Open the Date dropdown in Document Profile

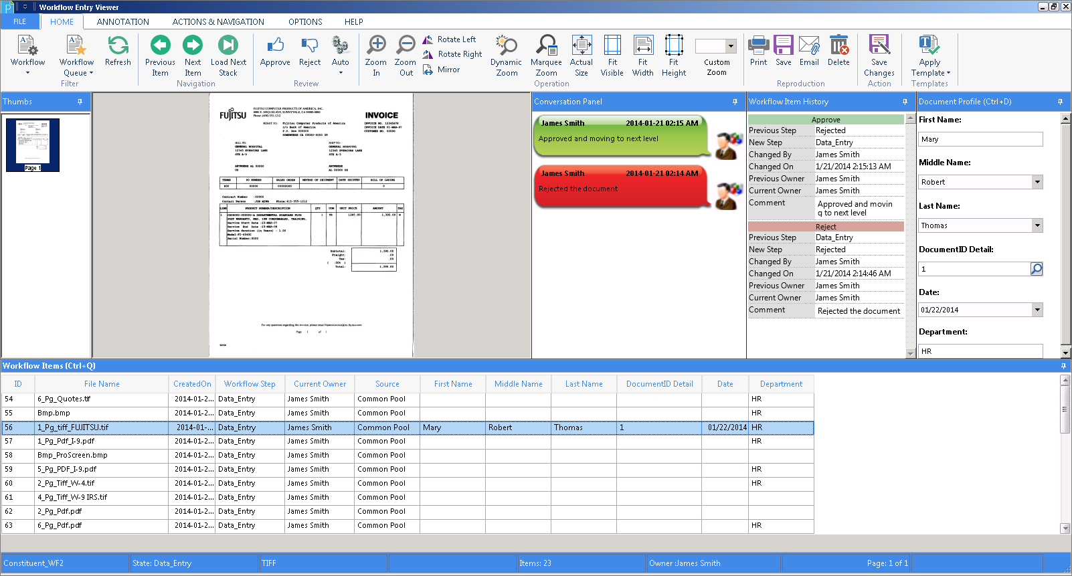(x=1037, y=310)
